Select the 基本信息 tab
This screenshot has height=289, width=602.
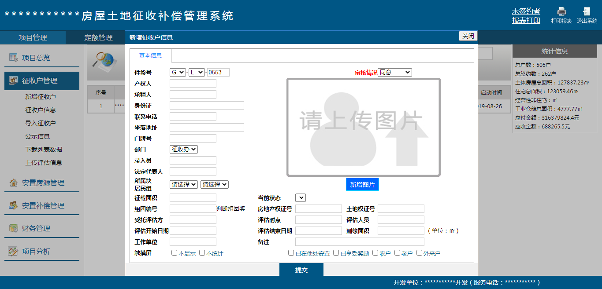[149, 55]
